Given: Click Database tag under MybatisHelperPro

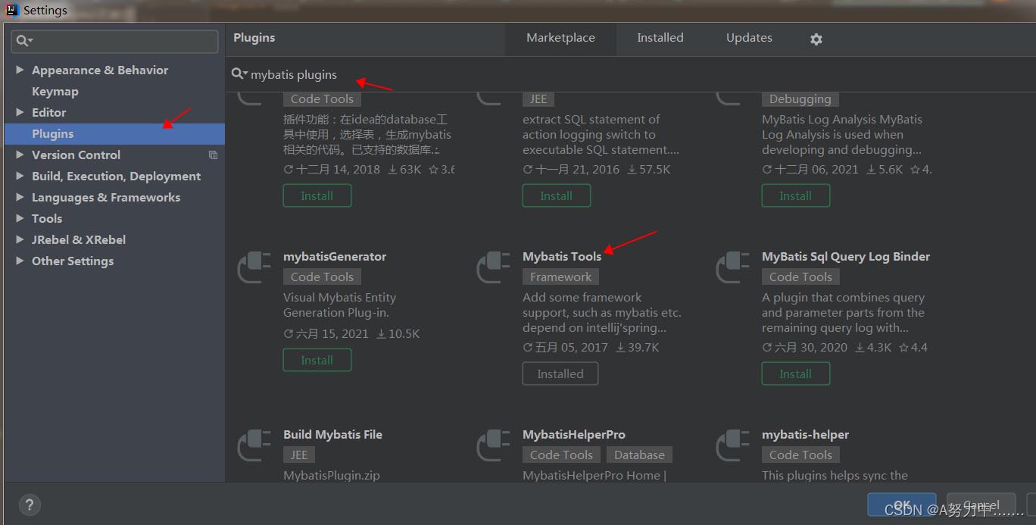Looking at the screenshot, I should tap(639, 455).
